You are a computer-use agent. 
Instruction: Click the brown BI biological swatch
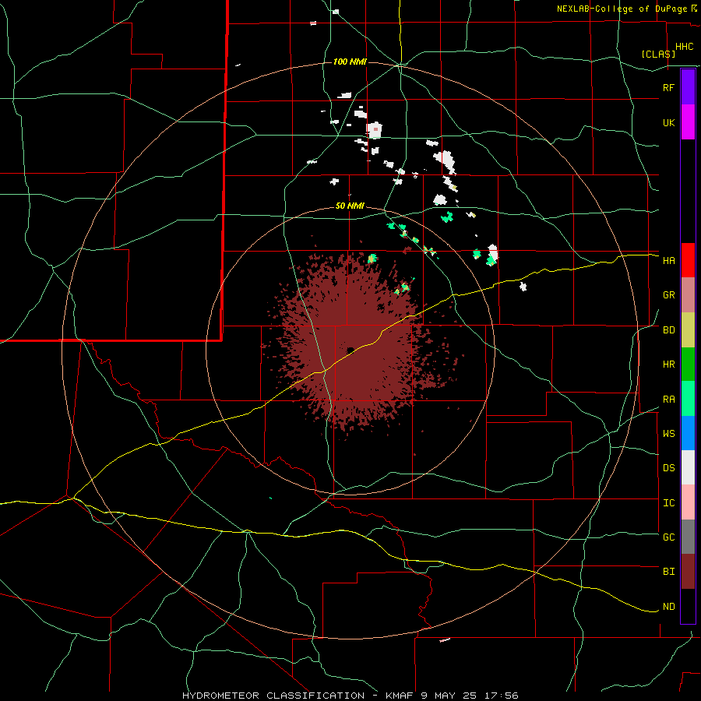688,572
